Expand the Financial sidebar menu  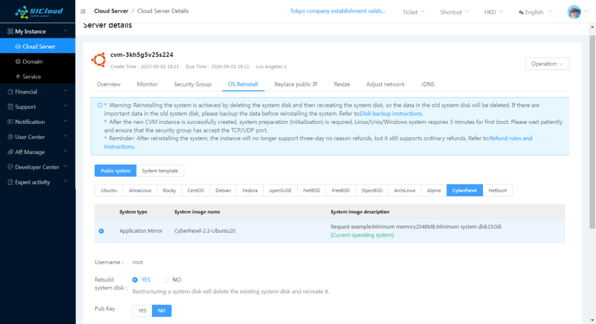click(37, 92)
